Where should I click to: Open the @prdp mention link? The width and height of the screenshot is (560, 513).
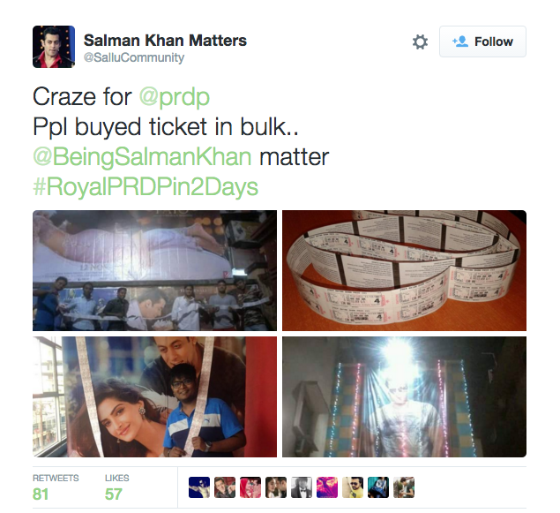[174, 97]
